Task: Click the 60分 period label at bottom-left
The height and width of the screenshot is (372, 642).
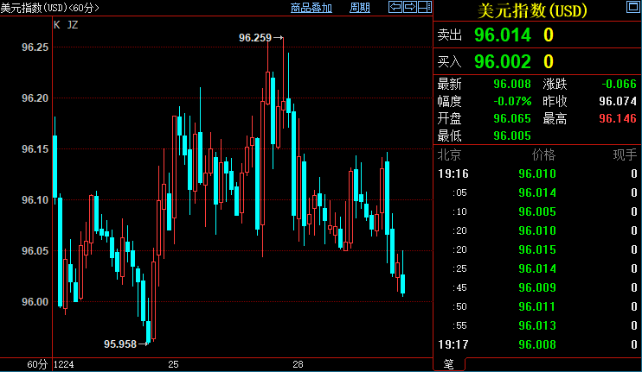Action: 36,365
